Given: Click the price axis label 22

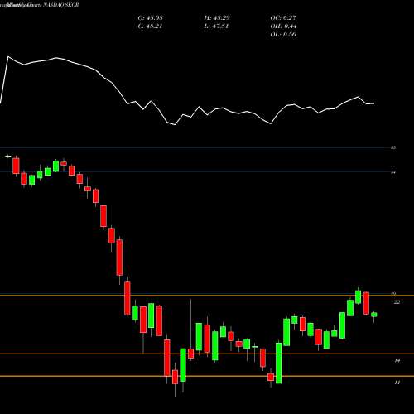Looking at the screenshot, I should point(397,302).
